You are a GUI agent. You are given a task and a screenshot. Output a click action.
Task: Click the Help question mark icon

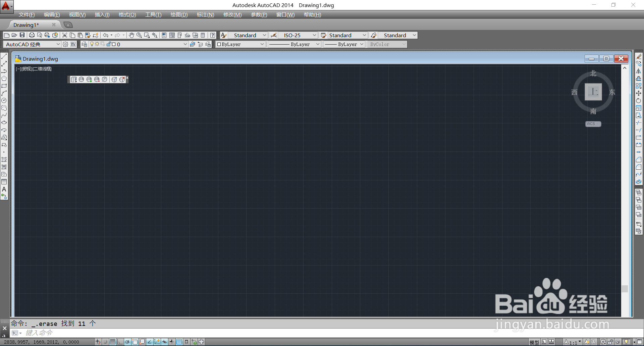point(213,35)
